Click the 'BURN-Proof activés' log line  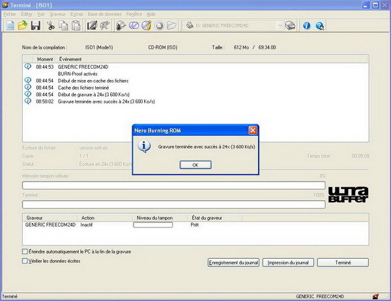click(x=78, y=73)
